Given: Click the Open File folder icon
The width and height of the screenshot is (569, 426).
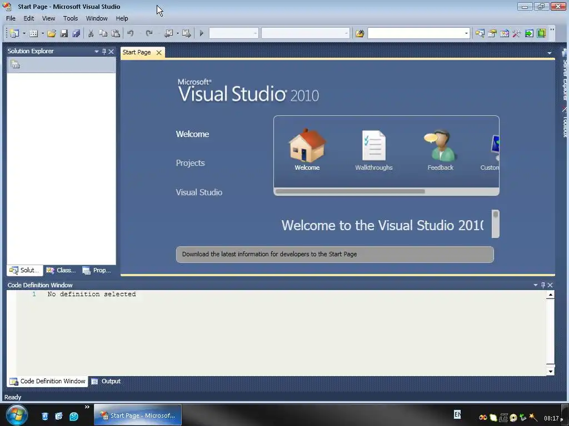Looking at the screenshot, I should tap(52, 33).
